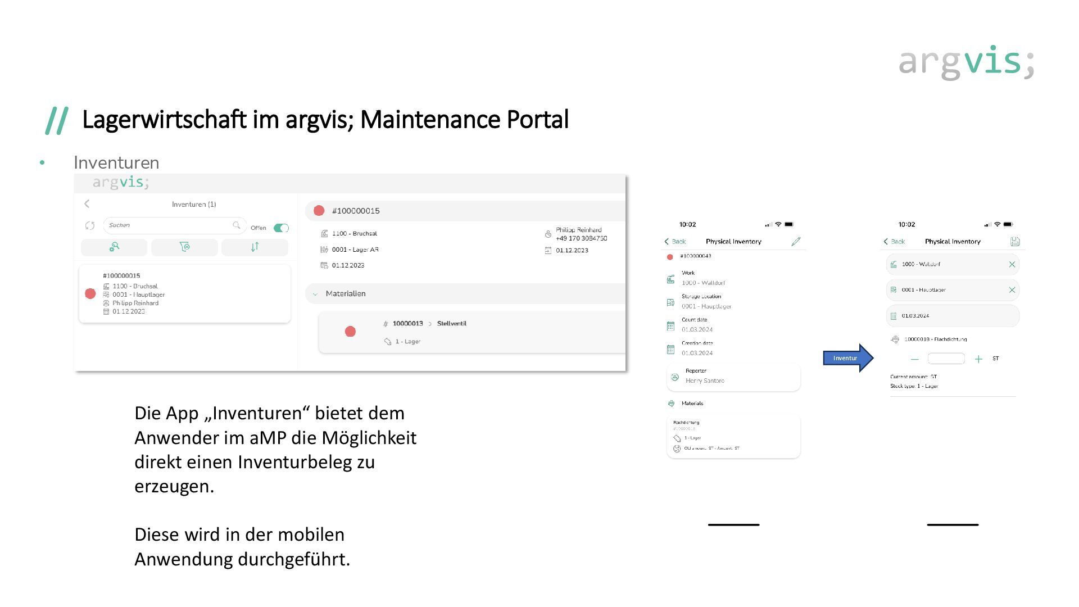The image size is (1079, 607).
Task: Click into the Suchen search field
Action: click(174, 225)
